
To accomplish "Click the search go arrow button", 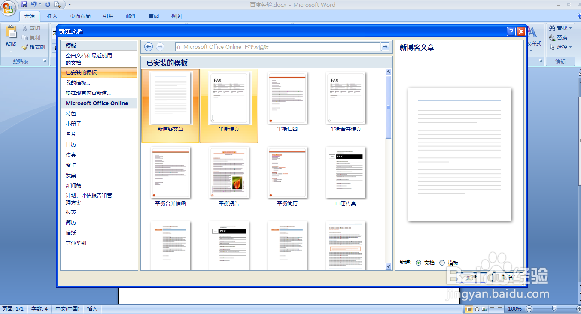I will 385,47.
